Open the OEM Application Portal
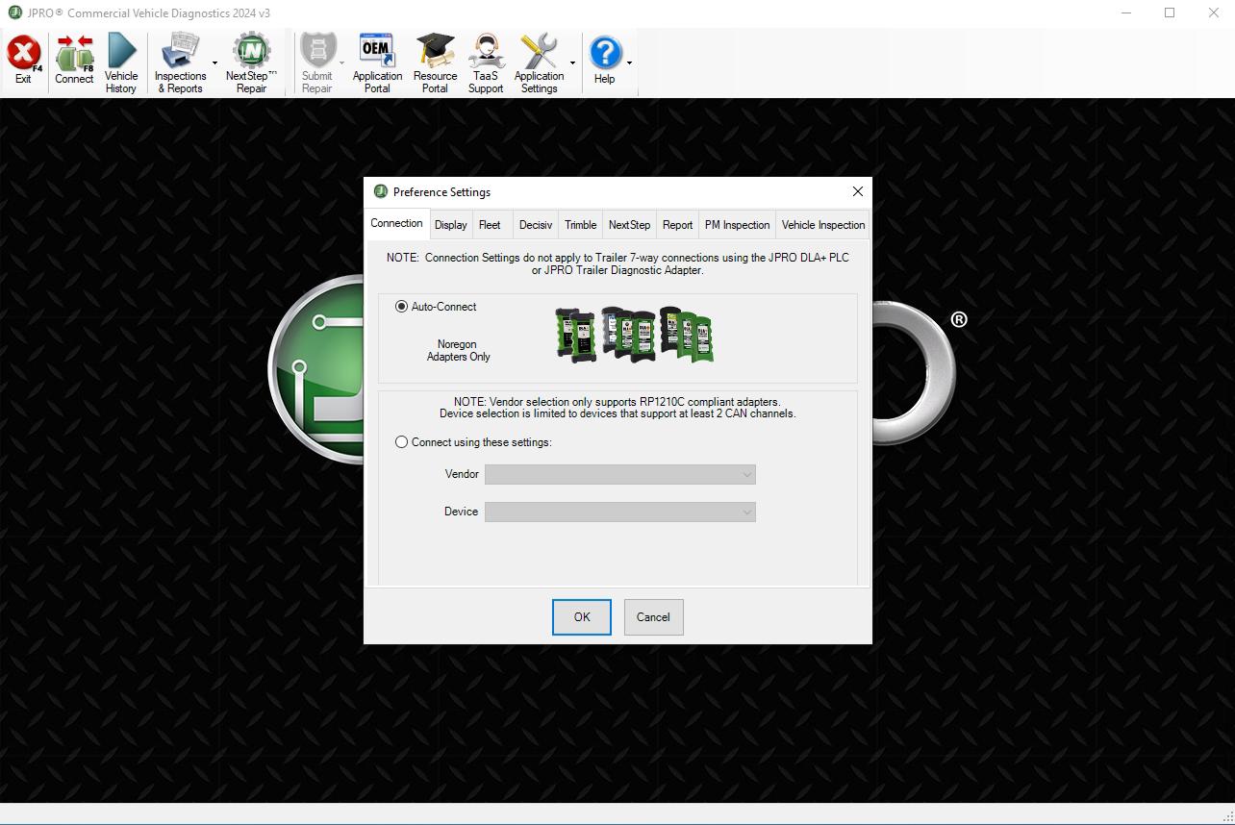Screen dimensions: 1235x825 tap(376, 61)
